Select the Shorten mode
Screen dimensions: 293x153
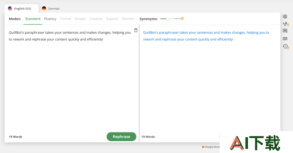coord(128,19)
